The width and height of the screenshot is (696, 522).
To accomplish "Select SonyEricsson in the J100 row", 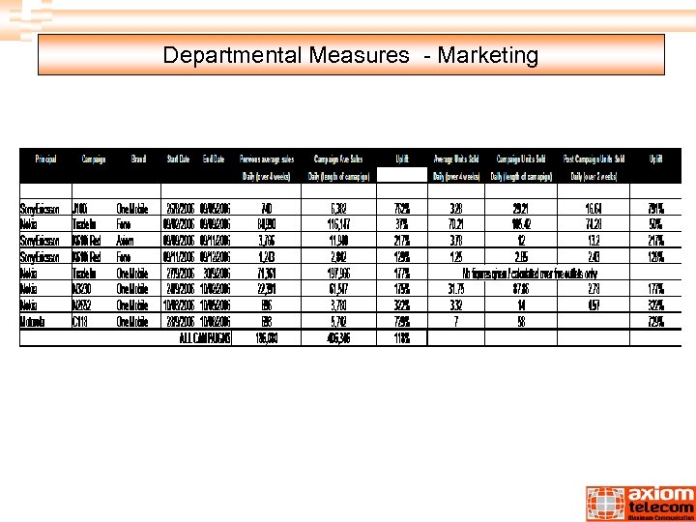I will click(40, 209).
